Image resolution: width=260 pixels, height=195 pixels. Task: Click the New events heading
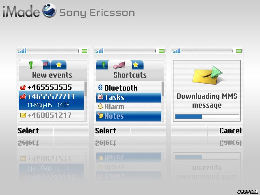pyautogui.click(x=52, y=75)
